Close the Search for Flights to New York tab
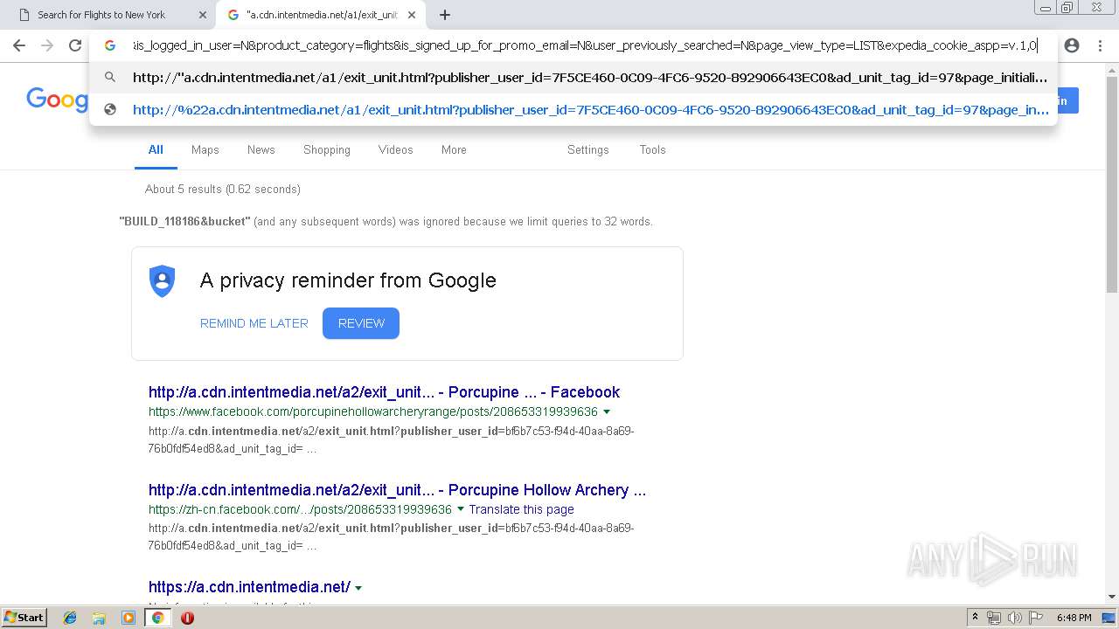 tap(203, 15)
